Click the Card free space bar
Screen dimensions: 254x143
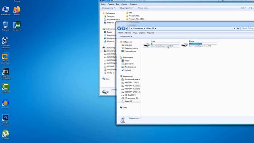[x=165, y=44]
